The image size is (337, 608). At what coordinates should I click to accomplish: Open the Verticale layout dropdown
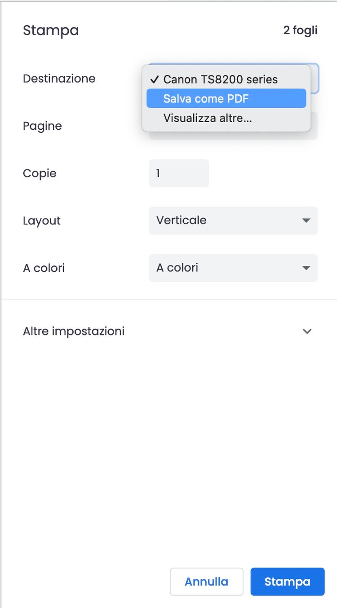(233, 220)
